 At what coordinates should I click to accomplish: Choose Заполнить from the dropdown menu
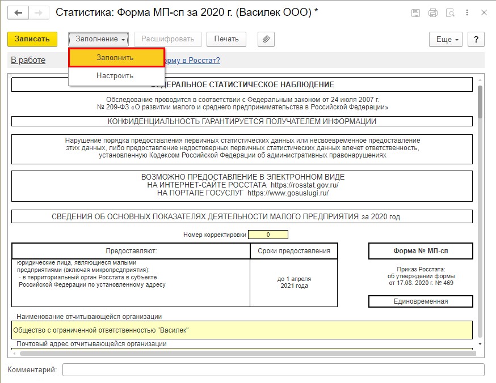pos(116,57)
